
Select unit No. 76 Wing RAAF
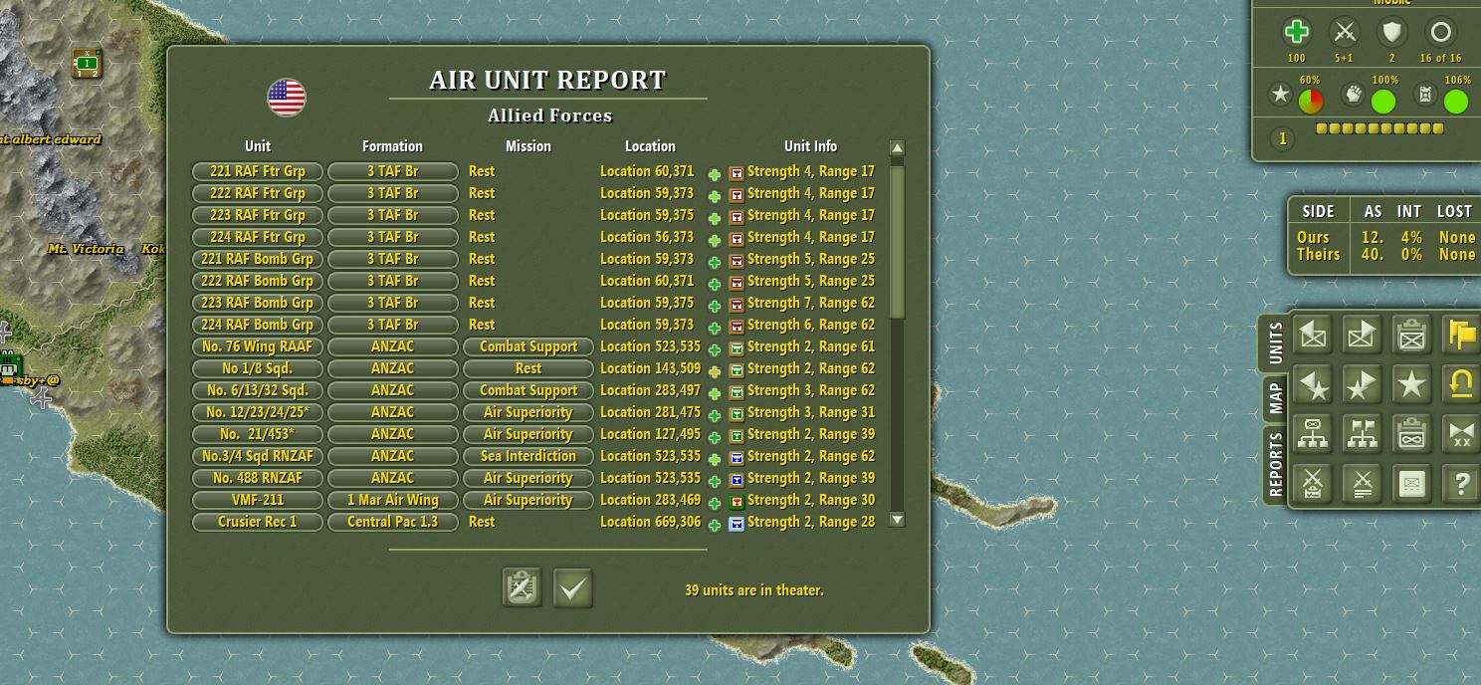258,346
